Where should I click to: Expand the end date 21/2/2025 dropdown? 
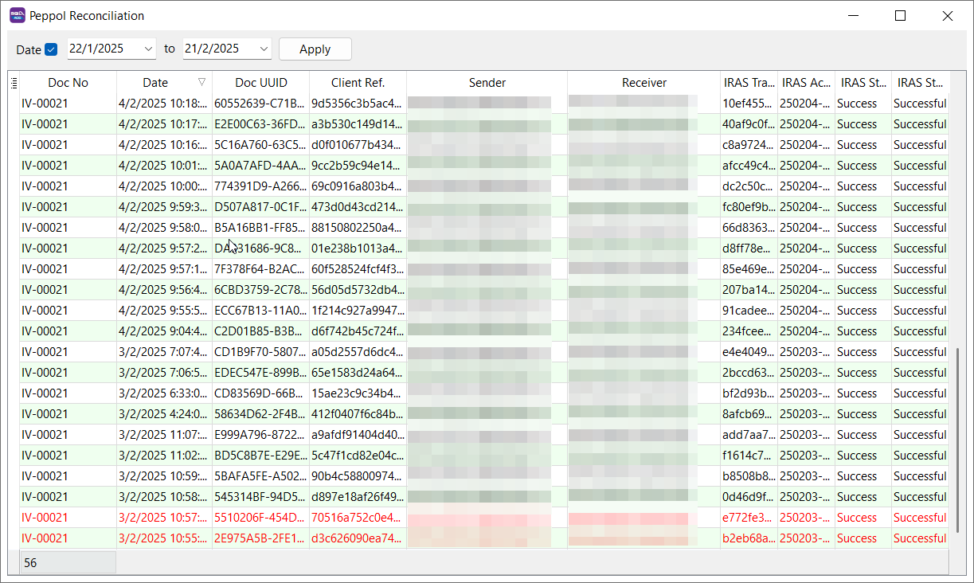264,49
